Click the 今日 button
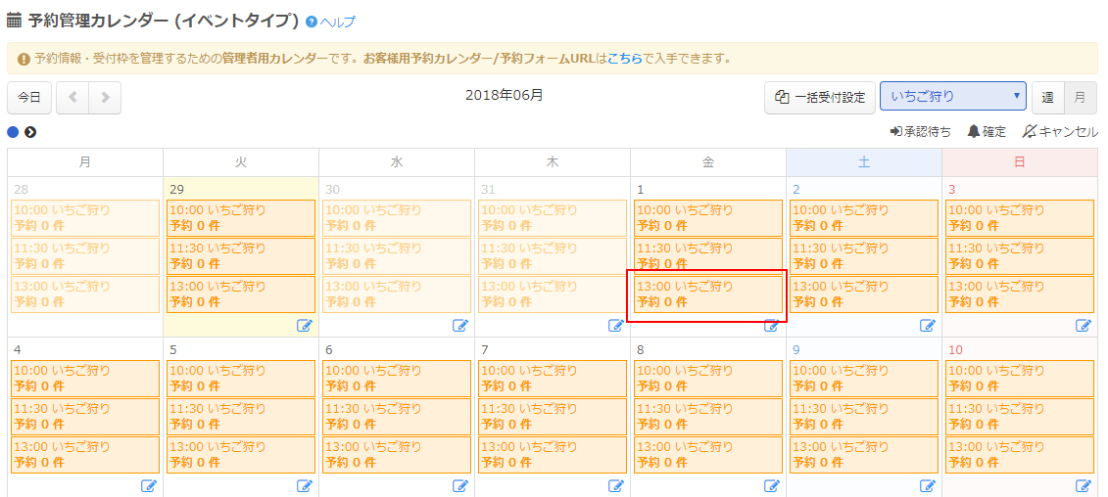1108x497 pixels. click(x=29, y=98)
